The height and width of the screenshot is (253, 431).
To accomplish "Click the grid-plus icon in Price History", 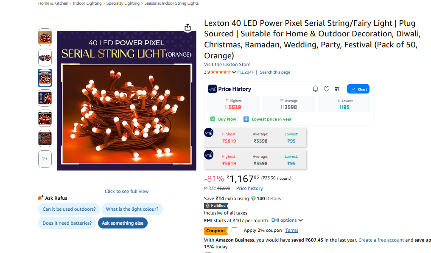I will coord(337,89).
